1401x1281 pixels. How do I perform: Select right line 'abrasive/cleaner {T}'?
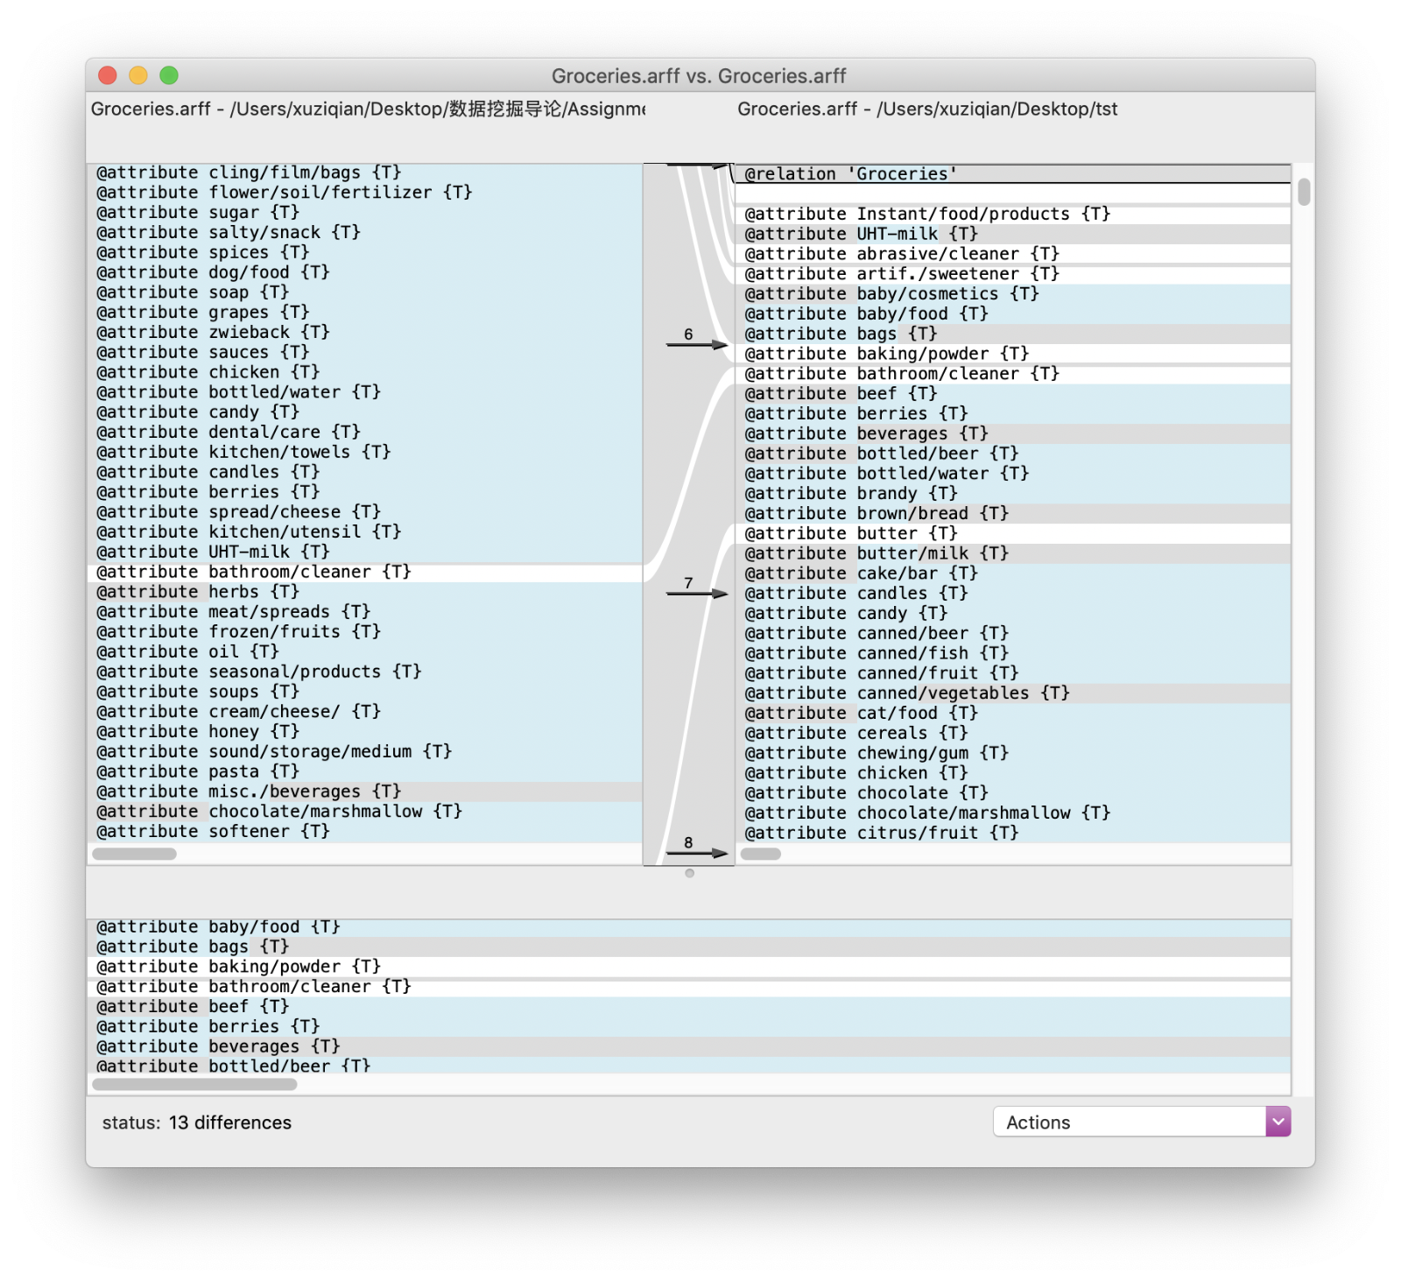tap(1013, 254)
